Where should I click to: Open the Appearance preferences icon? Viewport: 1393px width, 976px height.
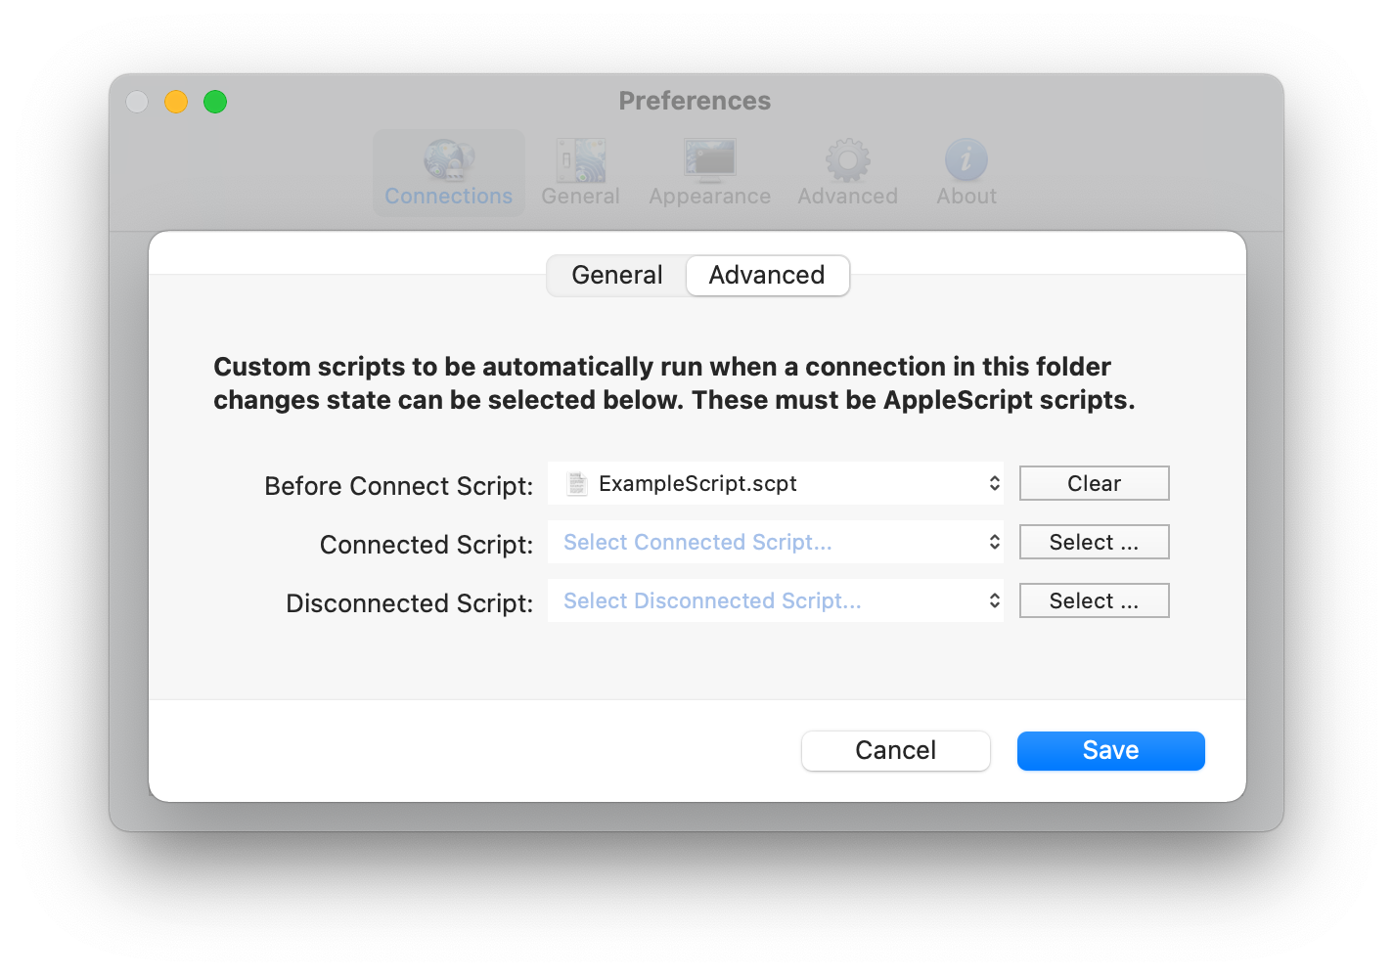coord(710,160)
